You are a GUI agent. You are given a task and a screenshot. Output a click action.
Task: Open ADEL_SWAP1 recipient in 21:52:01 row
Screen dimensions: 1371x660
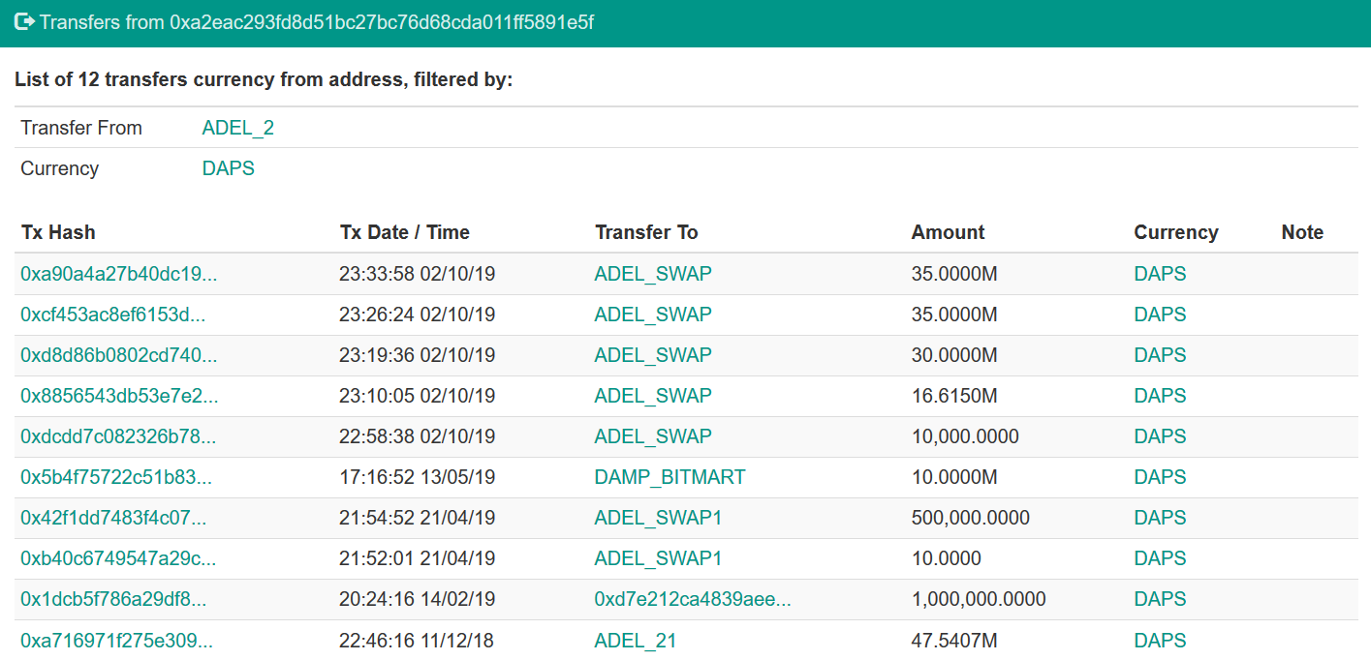659,558
